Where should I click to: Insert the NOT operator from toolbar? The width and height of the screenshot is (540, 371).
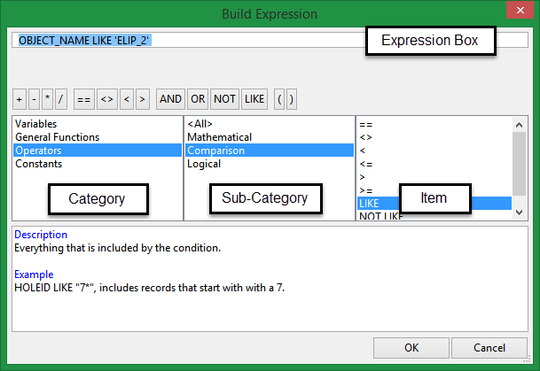(x=225, y=99)
